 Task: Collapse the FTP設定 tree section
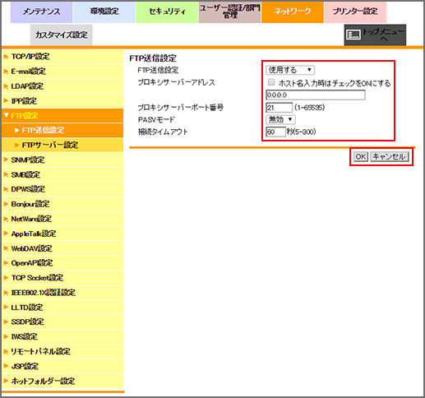pos(7,115)
